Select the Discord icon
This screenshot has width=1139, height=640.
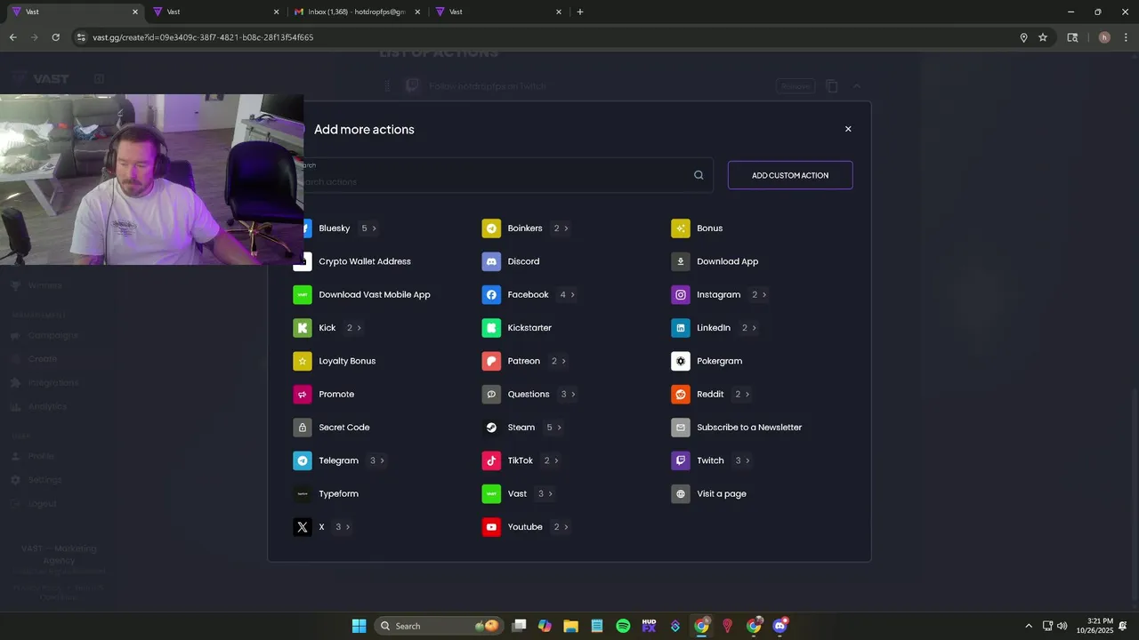tap(491, 261)
